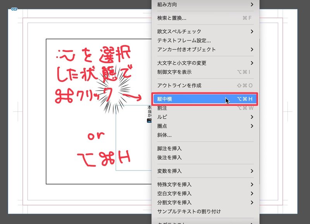Open the 特殊文字を挿入 submenu

[205, 184]
